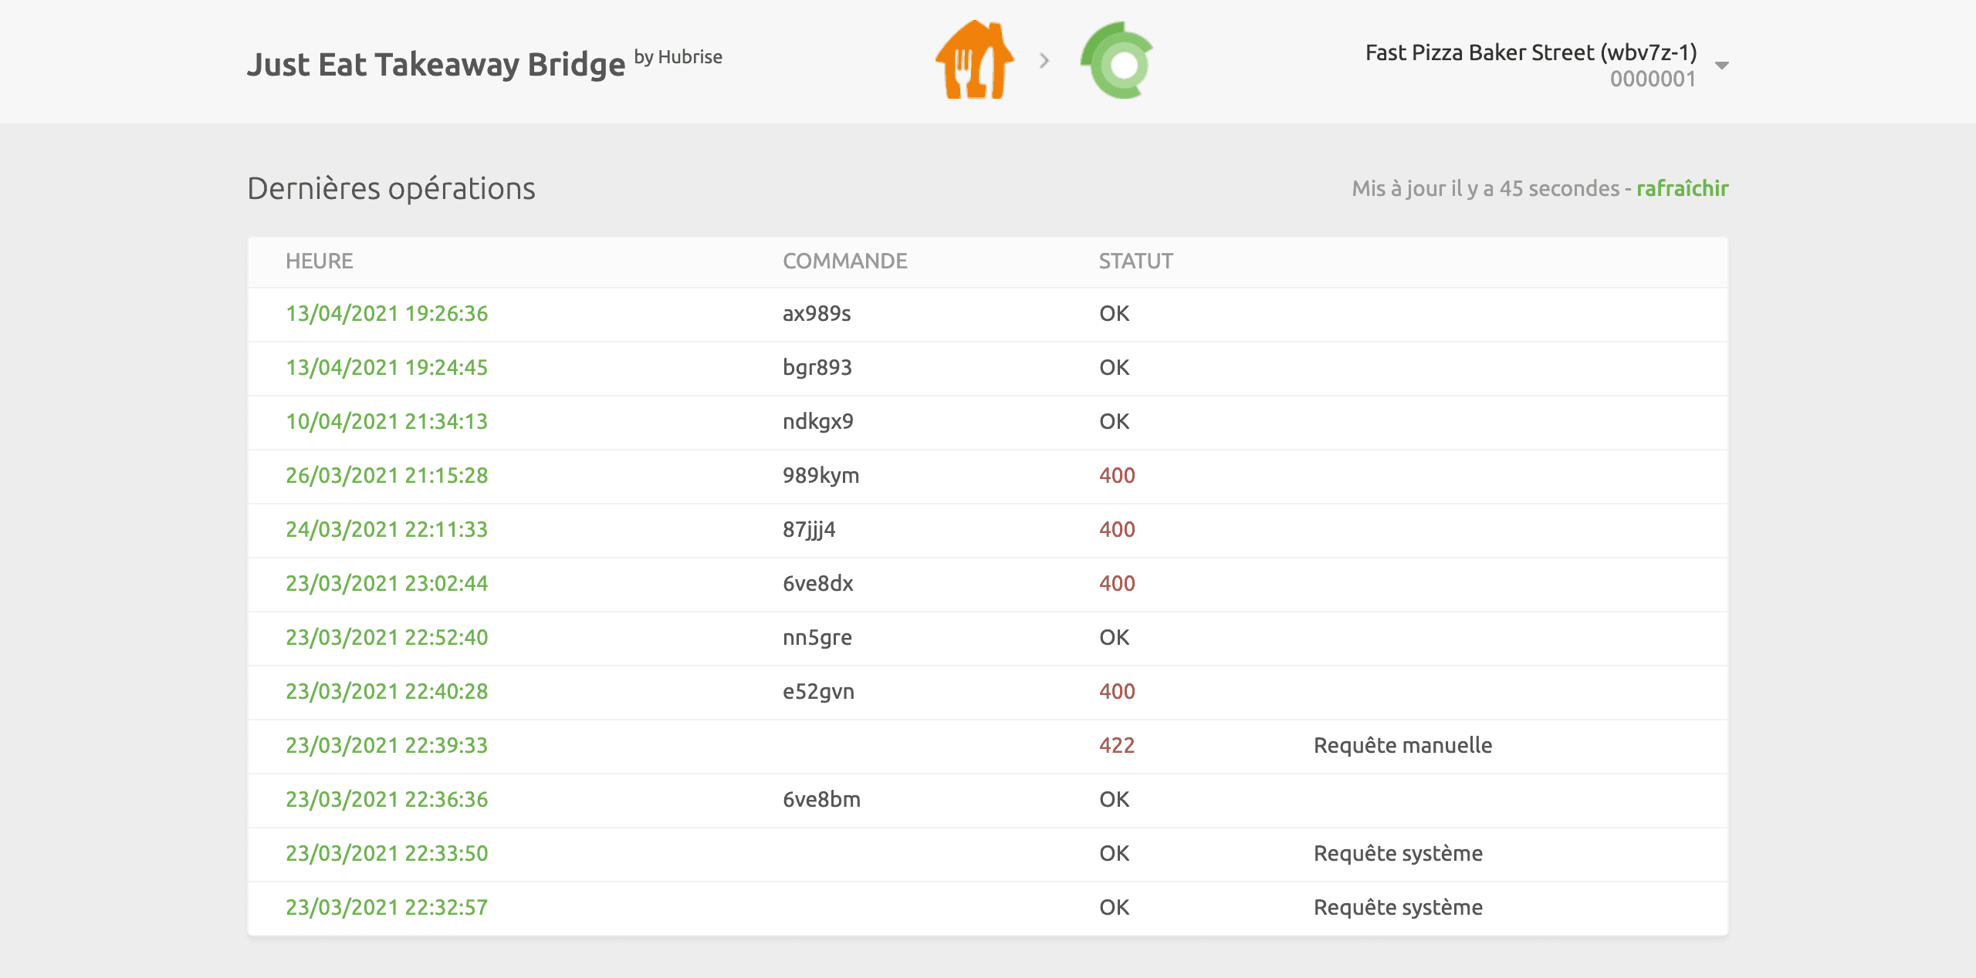The height and width of the screenshot is (978, 1976).
Task: Open operation at 10/04/2021 21:34:13
Action: [x=387, y=422]
